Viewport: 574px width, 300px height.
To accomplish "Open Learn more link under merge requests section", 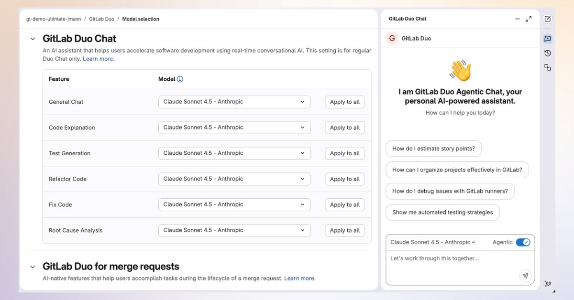I will (299, 278).
